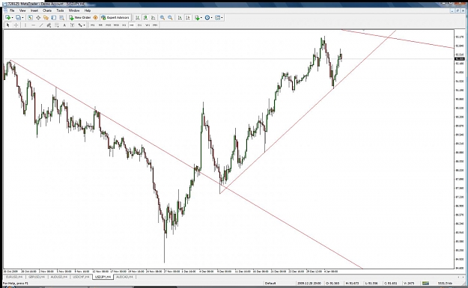Select the Arrows drawing tool icon
Viewport: 468px width, 288px height.
[80, 25]
